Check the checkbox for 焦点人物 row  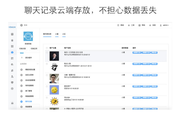[x=47, y=64]
